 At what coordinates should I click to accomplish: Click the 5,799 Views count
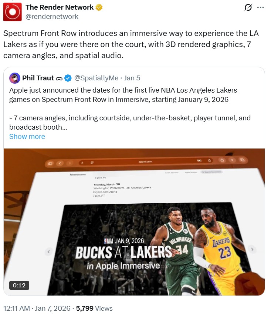[94, 308]
